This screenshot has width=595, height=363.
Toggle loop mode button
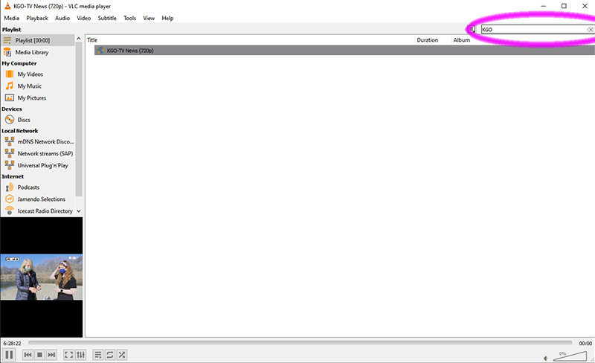click(109, 355)
